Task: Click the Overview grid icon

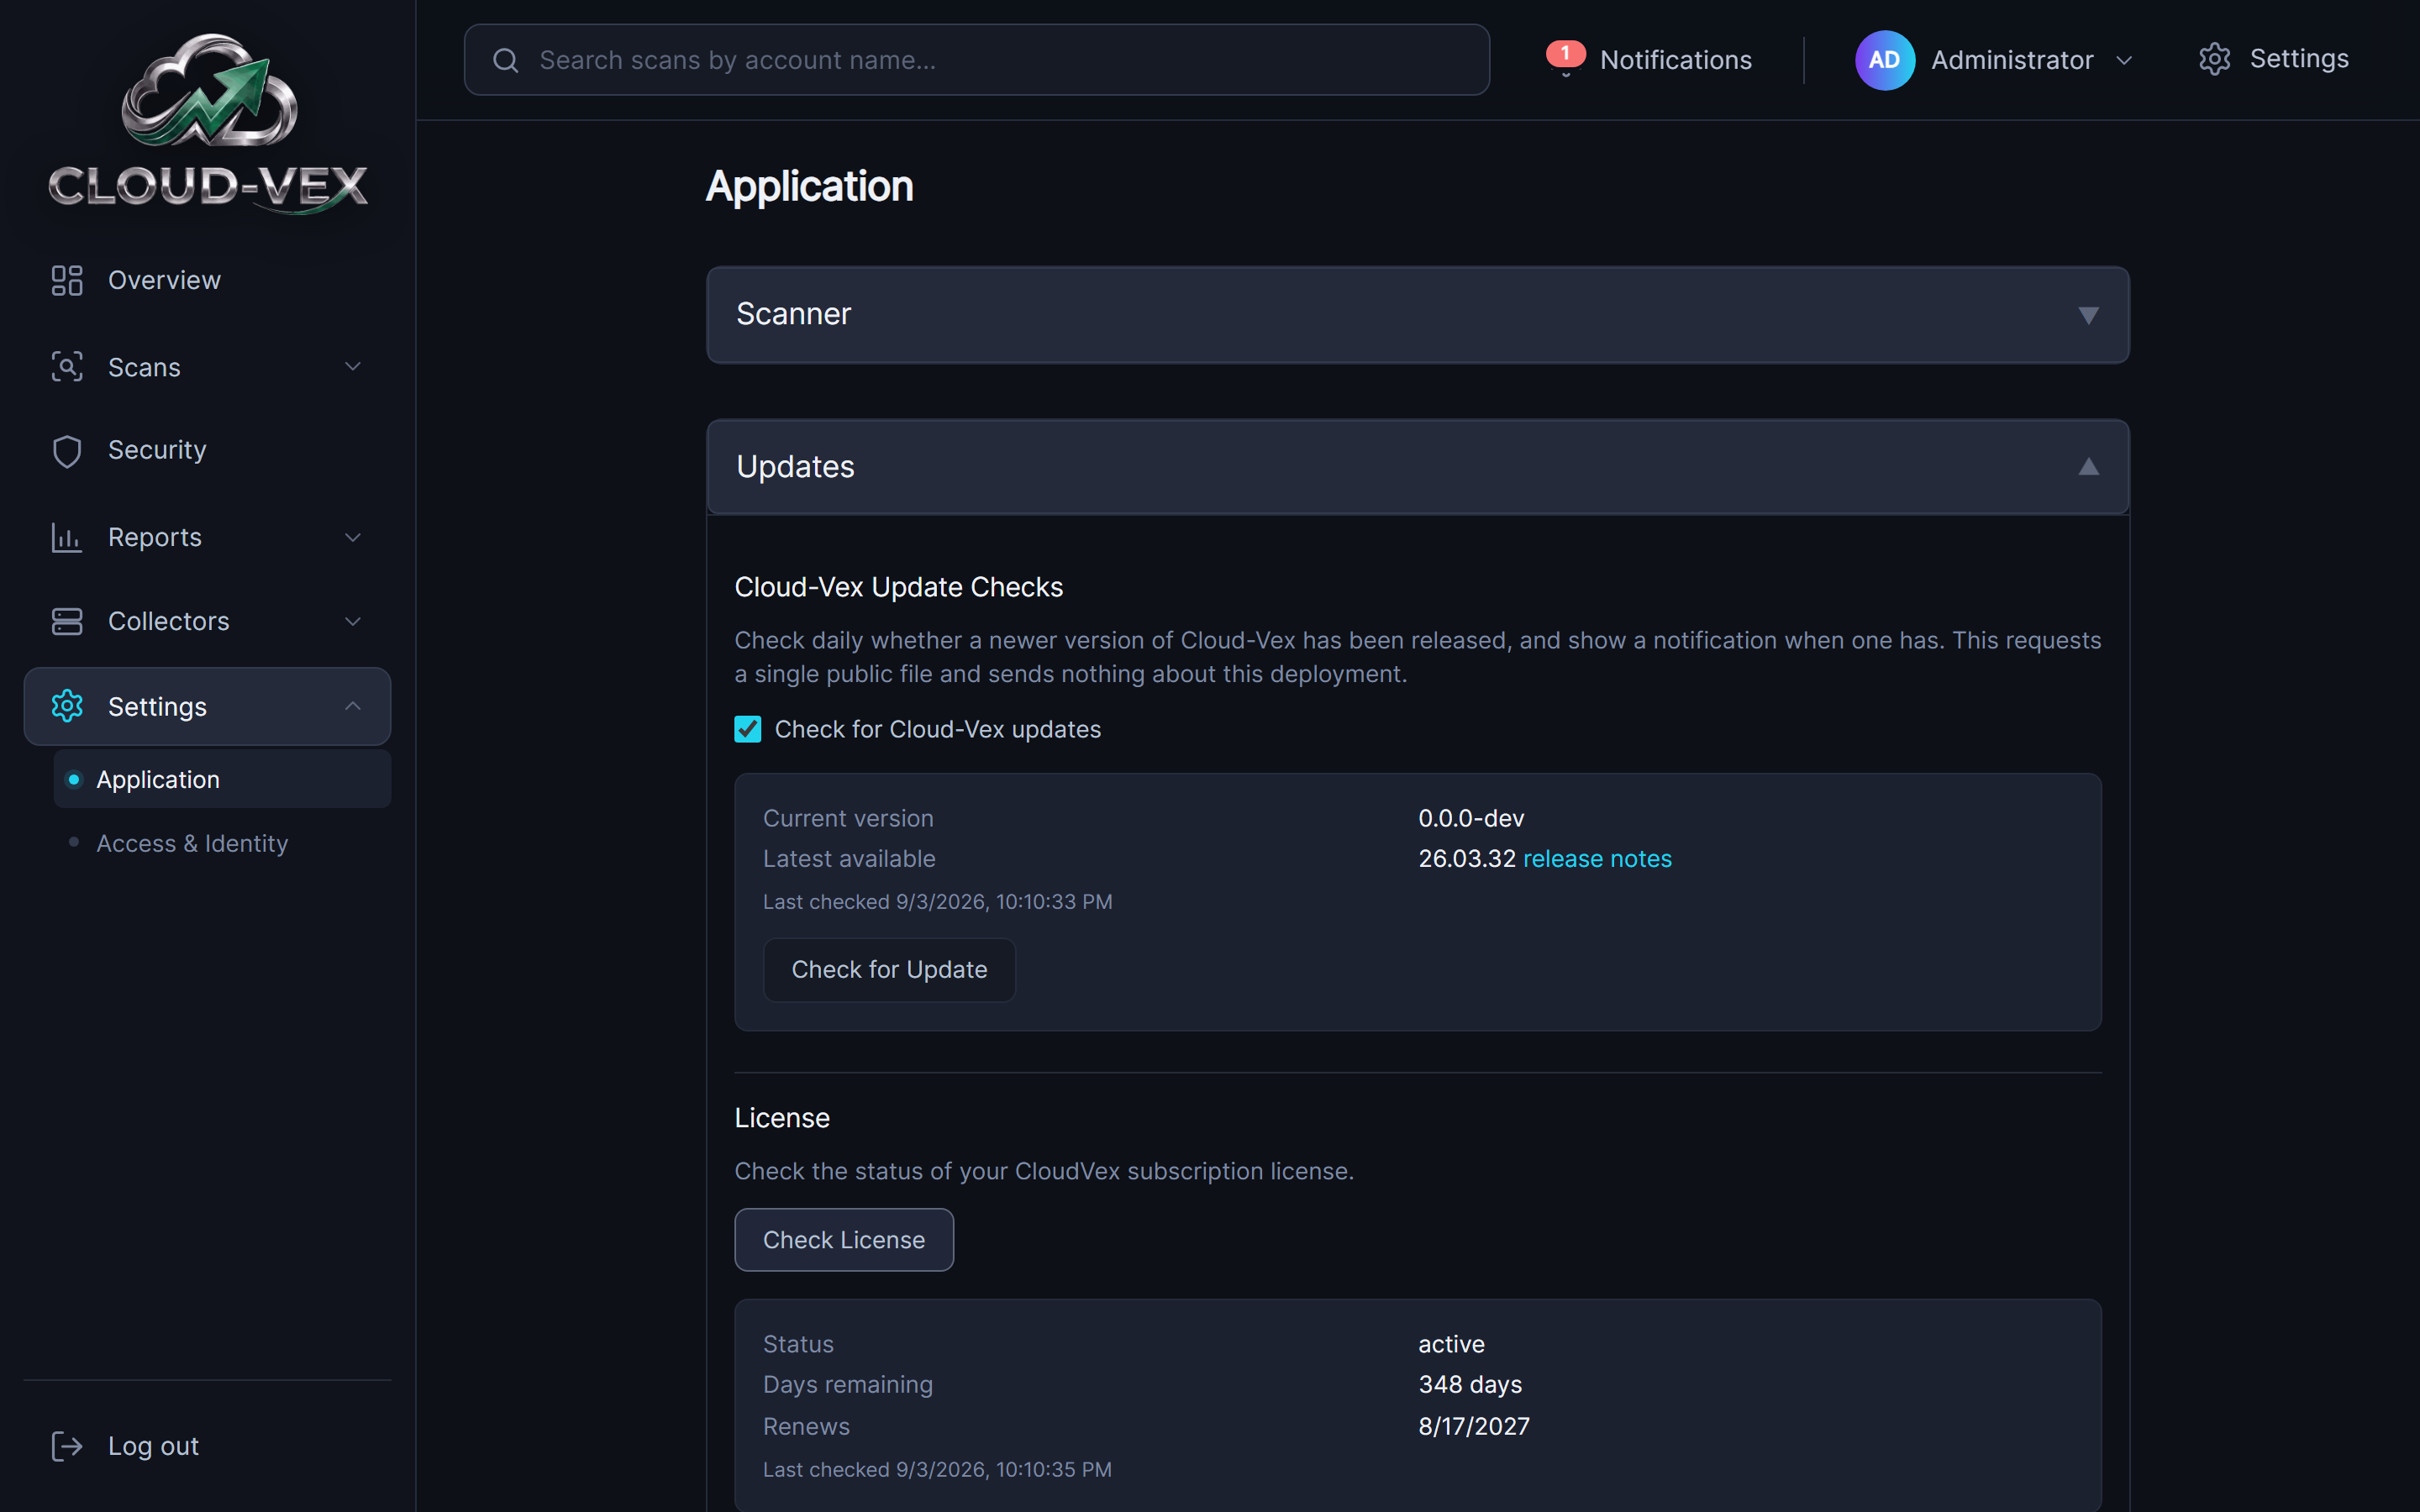Action: pos(67,280)
